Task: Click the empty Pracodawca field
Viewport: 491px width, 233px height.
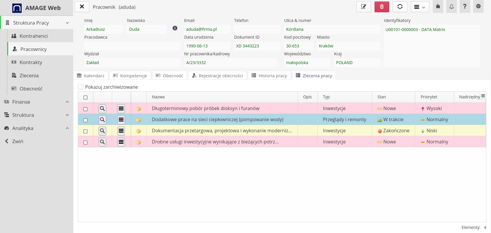Action: (132, 46)
